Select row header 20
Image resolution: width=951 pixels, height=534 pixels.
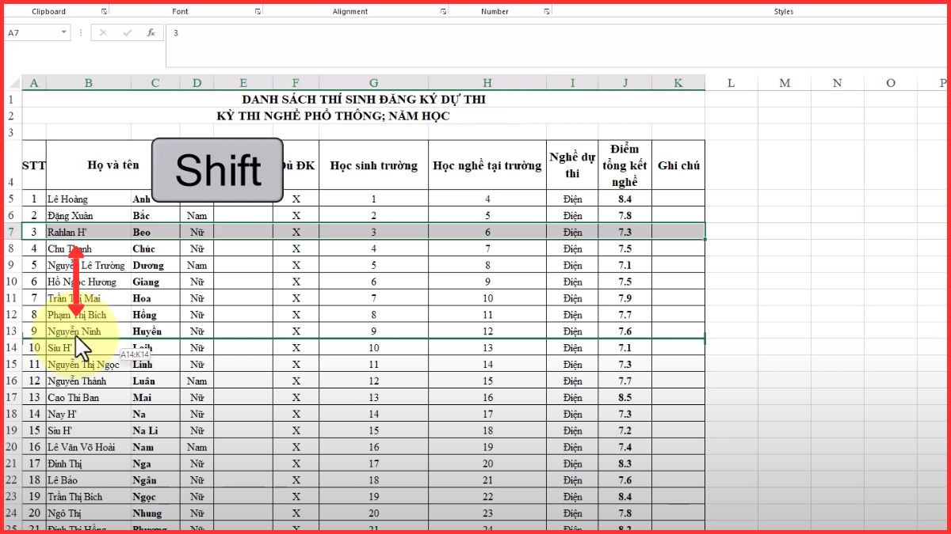(12, 447)
